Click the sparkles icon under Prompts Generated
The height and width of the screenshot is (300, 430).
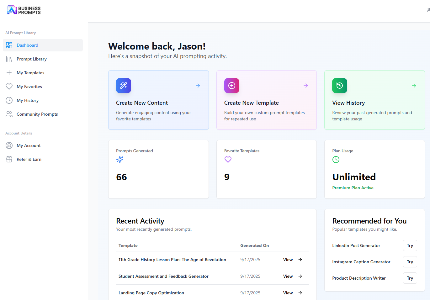point(119,160)
